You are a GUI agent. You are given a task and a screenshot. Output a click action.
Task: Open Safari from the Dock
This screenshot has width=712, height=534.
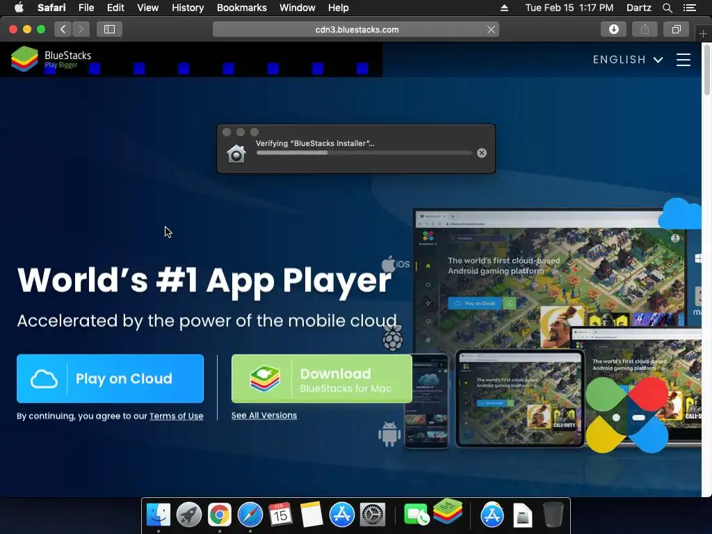pyautogui.click(x=250, y=515)
